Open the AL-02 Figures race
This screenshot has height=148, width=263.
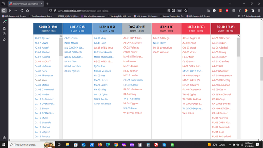coord(42,38)
